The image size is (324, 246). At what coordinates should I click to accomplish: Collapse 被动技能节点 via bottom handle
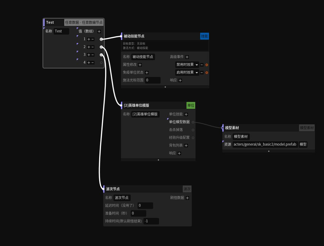click(x=165, y=87)
